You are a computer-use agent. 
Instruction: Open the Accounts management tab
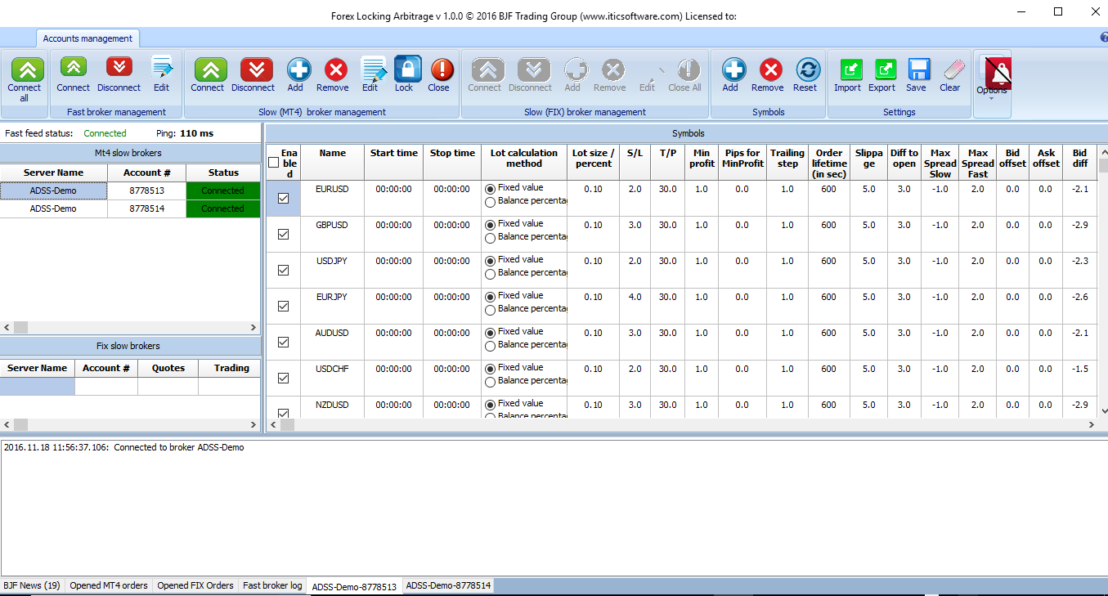87,38
